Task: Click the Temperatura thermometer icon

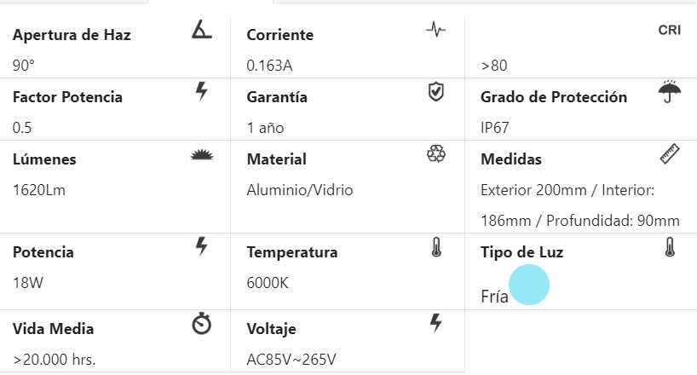Action: coord(435,247)
